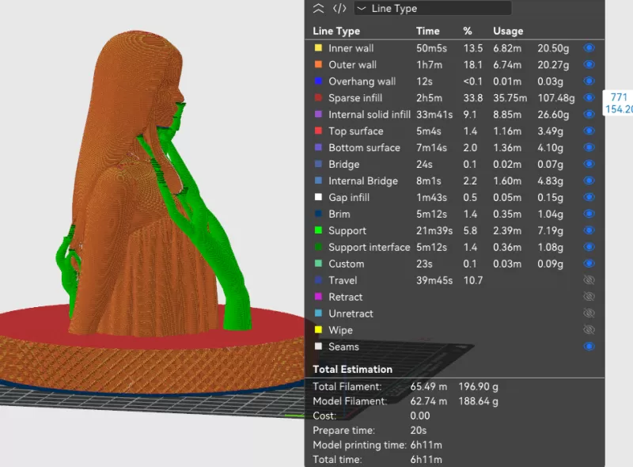Enable Wipe visibility toggle

tap(587, 330)
